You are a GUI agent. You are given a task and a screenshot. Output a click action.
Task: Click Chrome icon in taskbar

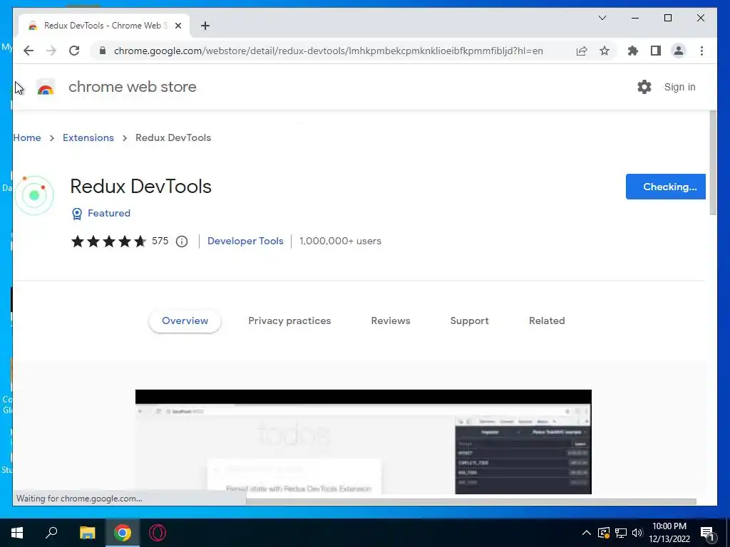(123, 533)
